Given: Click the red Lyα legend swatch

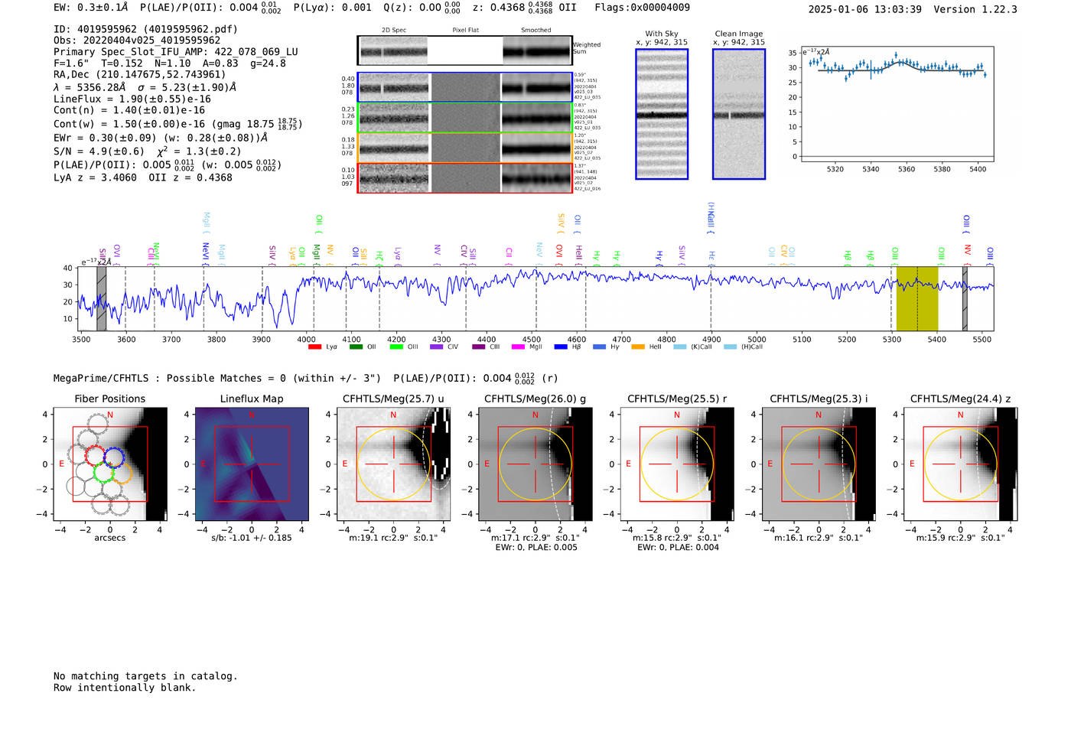Looking at the screenshot, I should click(314, 347).
